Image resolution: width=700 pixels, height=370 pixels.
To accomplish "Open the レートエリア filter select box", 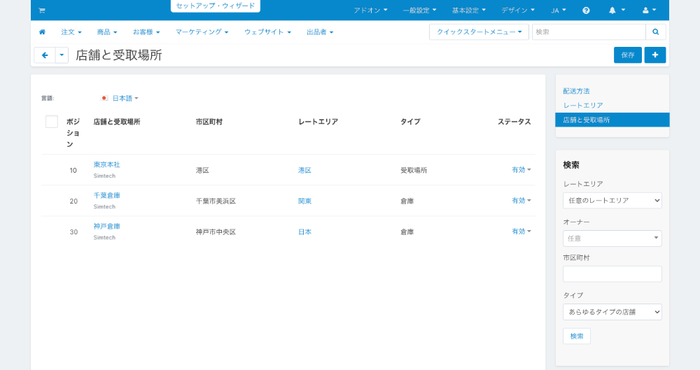I will (x=612, y=201).
